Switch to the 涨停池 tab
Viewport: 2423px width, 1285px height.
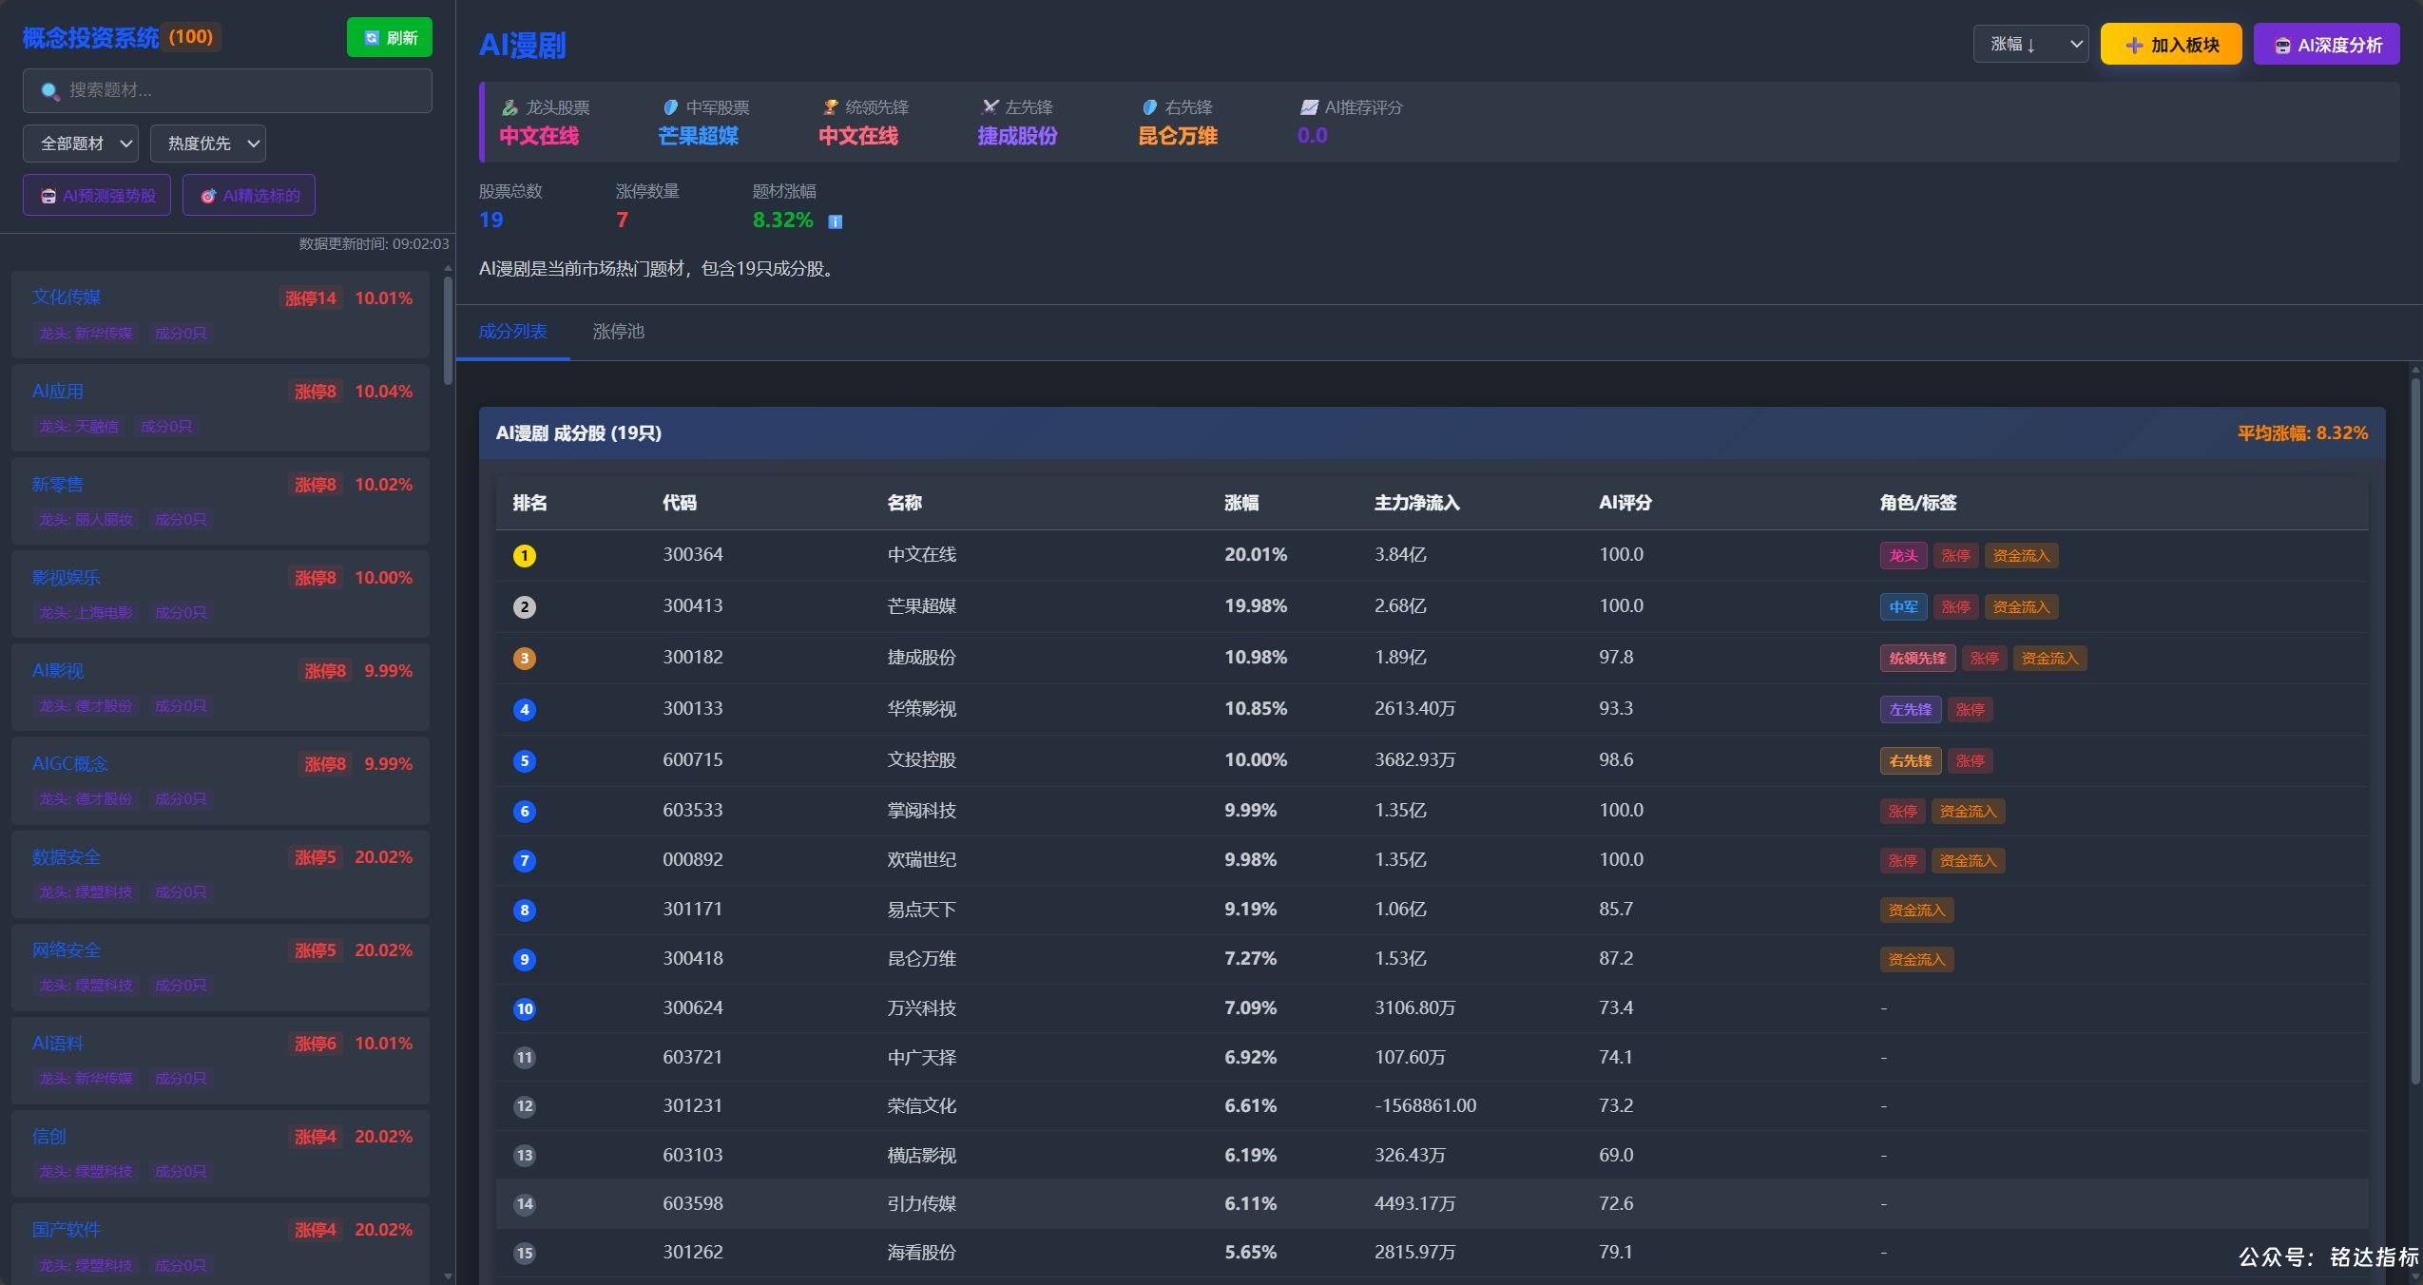click(x=619, y=332)
